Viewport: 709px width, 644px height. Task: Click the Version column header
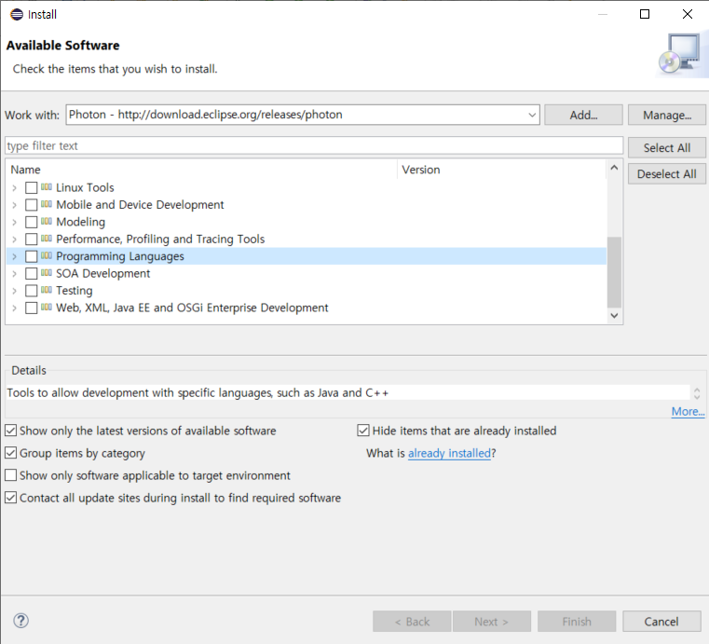click(x=502, y=170)
